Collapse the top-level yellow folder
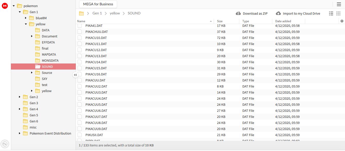Image resolution: width=345 pixels, height=151 pixels. 26,24
